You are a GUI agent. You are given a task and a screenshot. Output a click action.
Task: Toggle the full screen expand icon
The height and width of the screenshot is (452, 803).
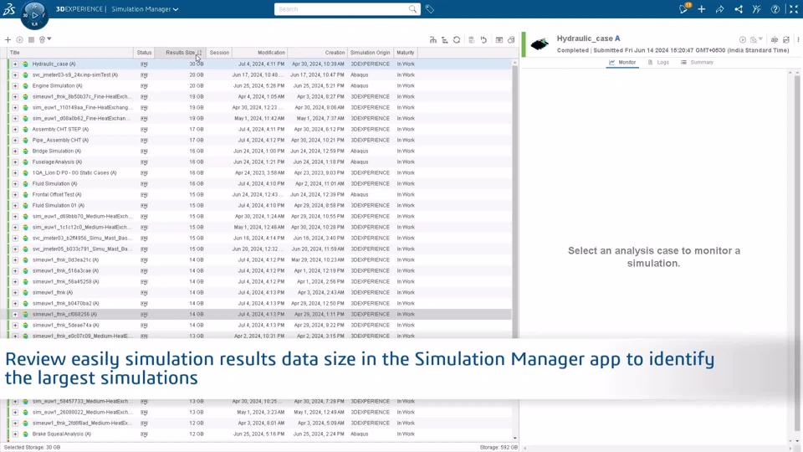tap(793, 9)
